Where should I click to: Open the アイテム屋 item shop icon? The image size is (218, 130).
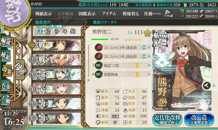[168, 13]
